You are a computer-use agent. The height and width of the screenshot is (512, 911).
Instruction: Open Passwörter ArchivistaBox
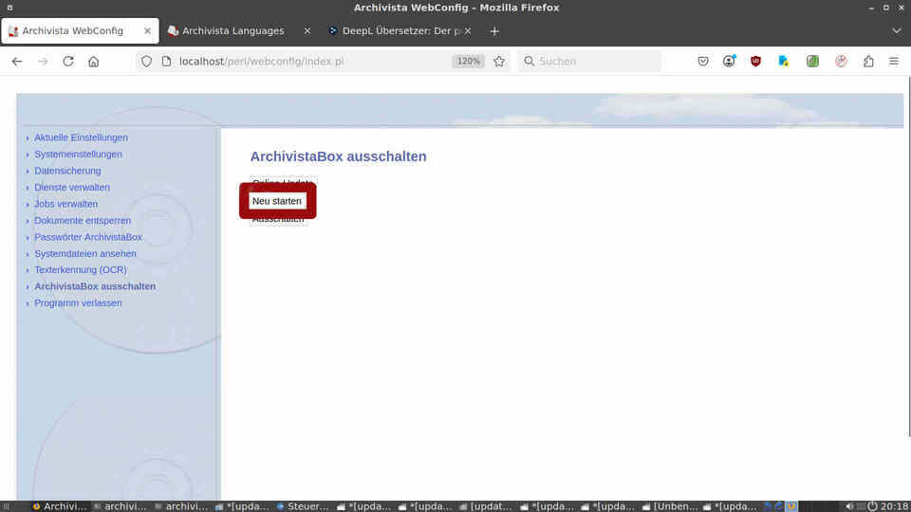coord(88,237)
